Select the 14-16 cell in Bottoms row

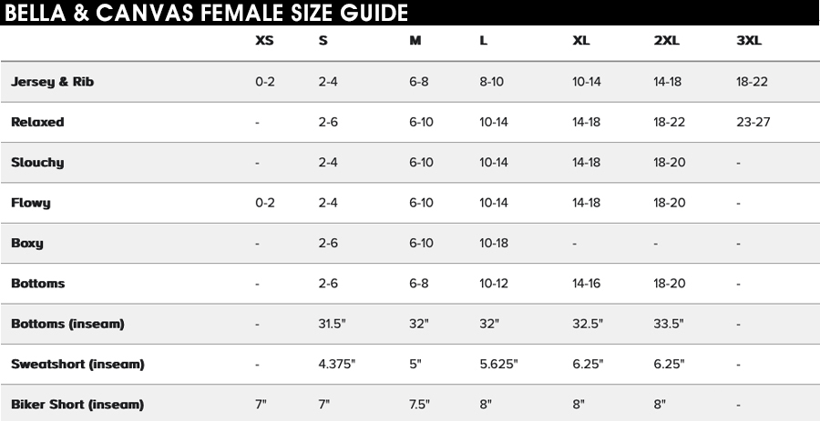click(586, 284)
